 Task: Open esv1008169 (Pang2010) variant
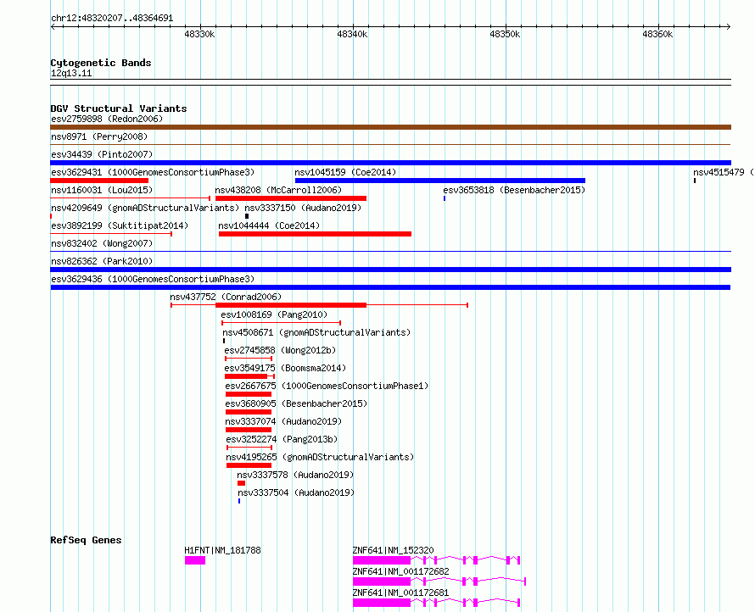coord(274,314)
